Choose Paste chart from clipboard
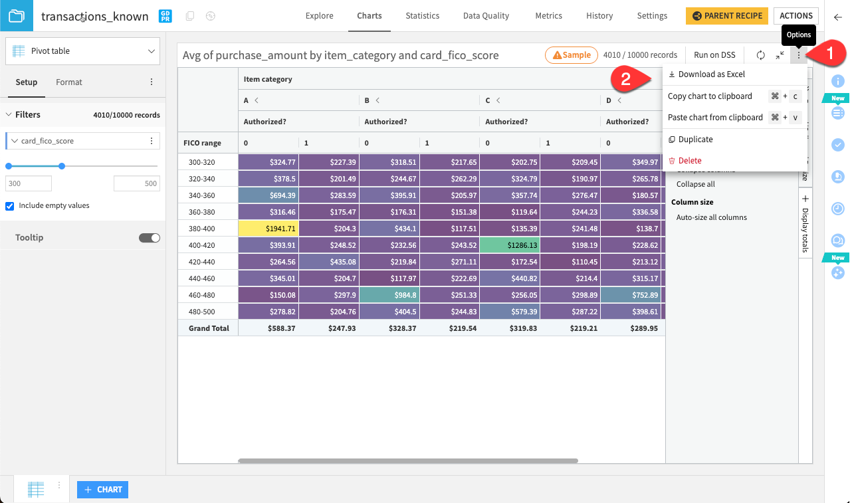The image size is (850, 503). [x=735, y=118]
